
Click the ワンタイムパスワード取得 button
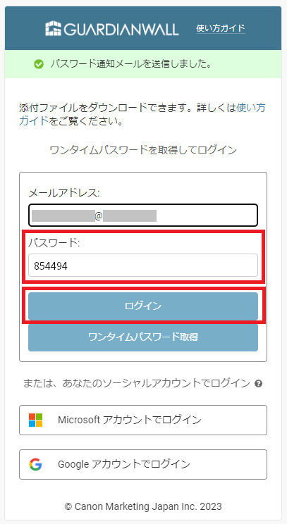[143, 337]
